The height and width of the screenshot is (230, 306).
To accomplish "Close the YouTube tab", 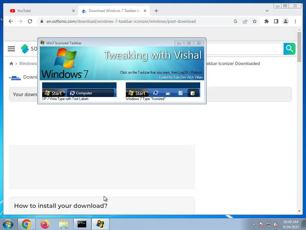I will click(74, 11).
